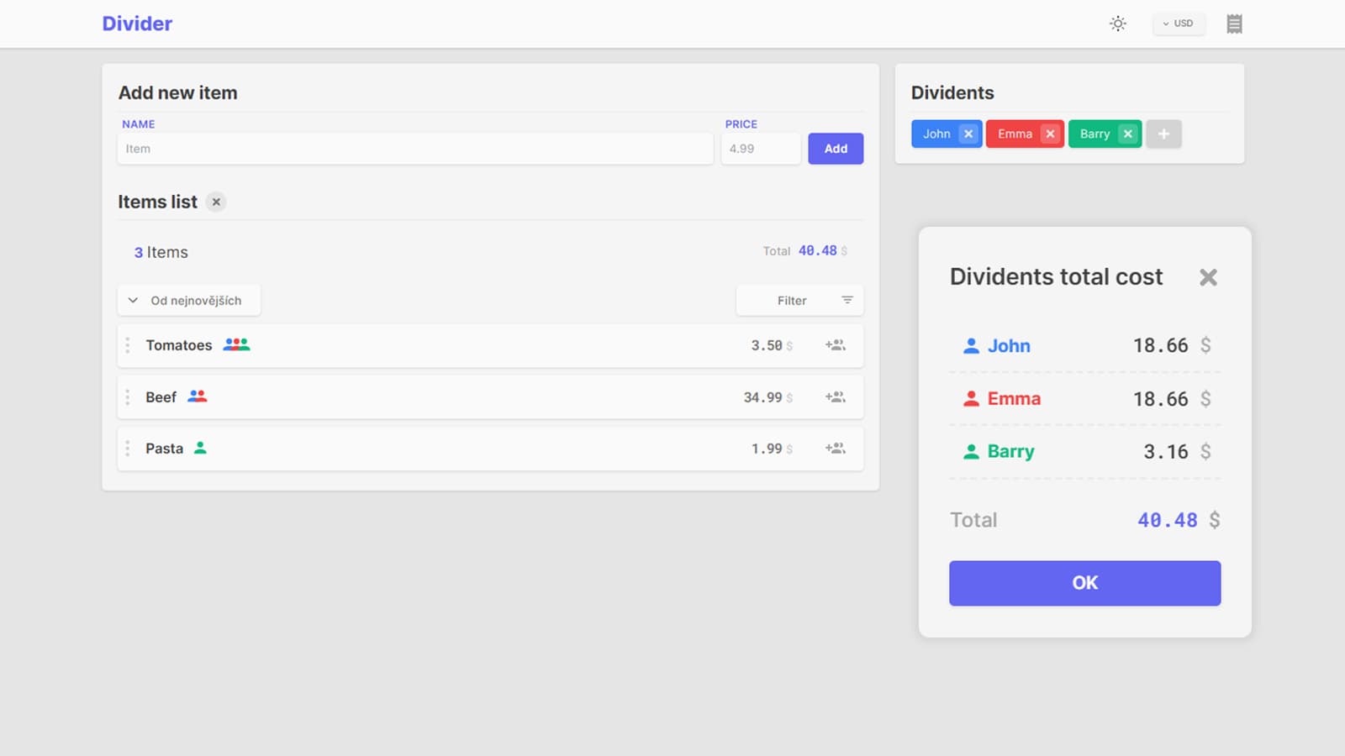Open the receipt icon in header

(1233, 24)
